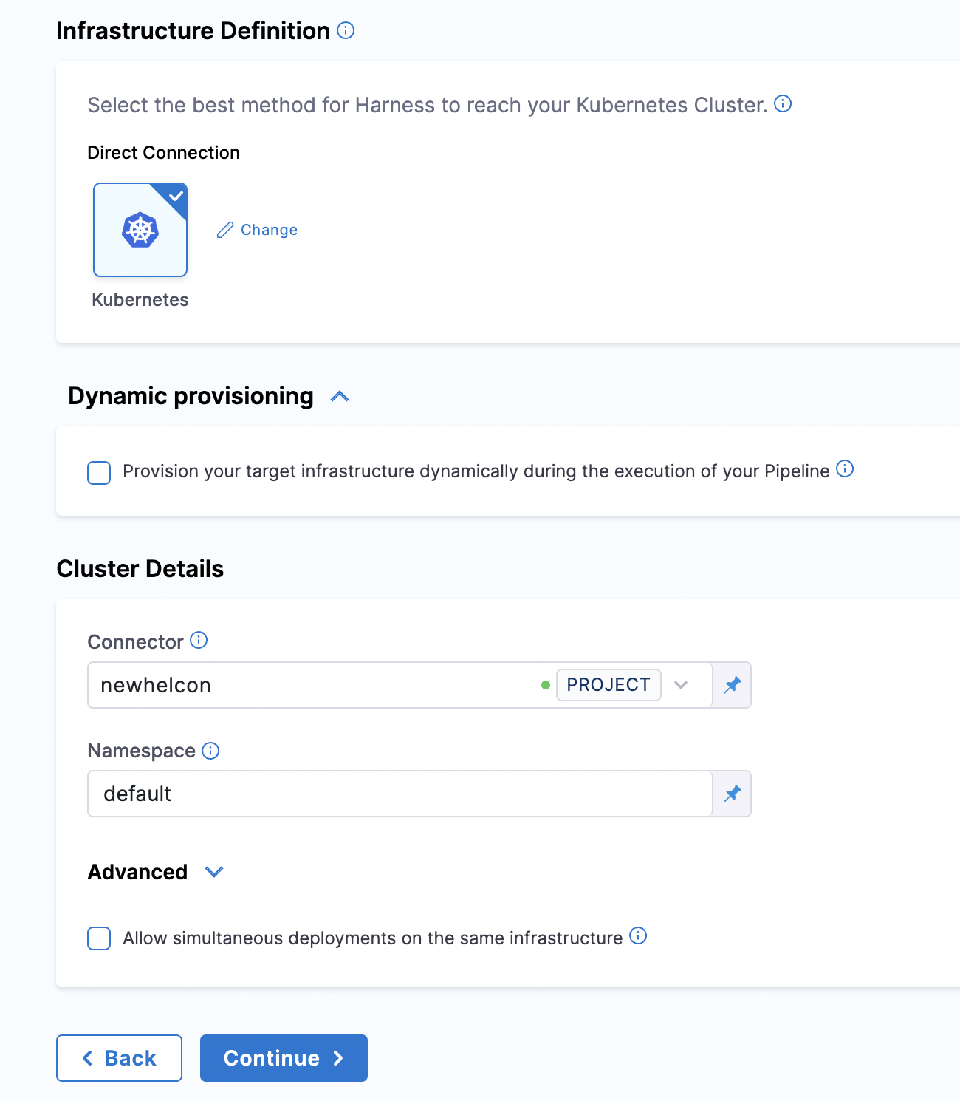Click info icon beside dynamic provisioning option
This screenshot has width=960, height=1101.
click(845, 469)
